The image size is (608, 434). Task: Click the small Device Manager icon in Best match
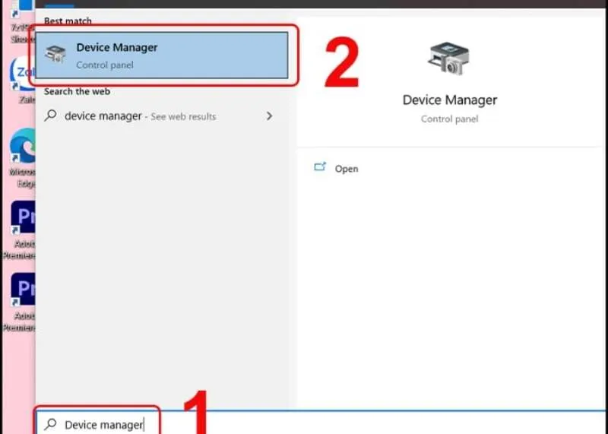pos(55,55)
